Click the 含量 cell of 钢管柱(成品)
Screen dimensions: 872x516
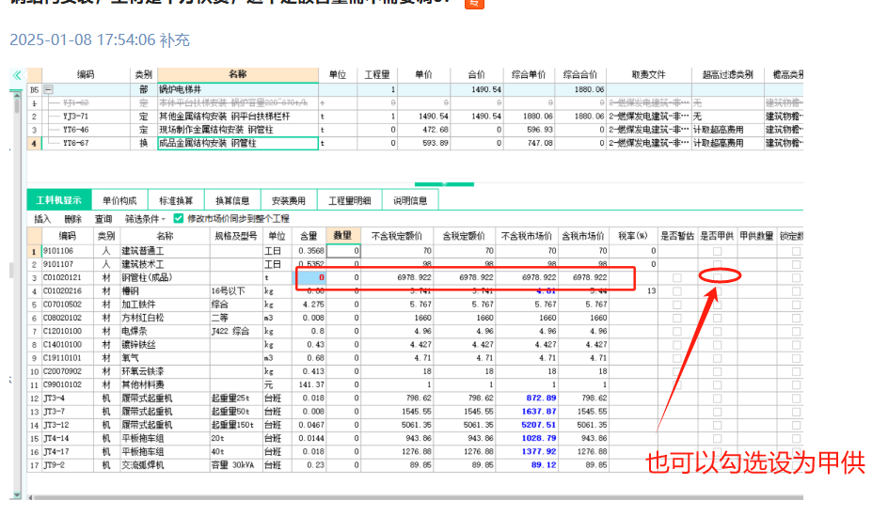(309, 277)
